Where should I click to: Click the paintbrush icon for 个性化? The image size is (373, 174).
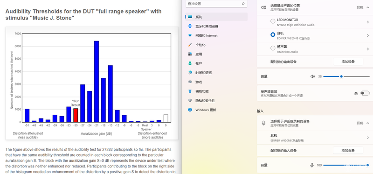[190, 45]
